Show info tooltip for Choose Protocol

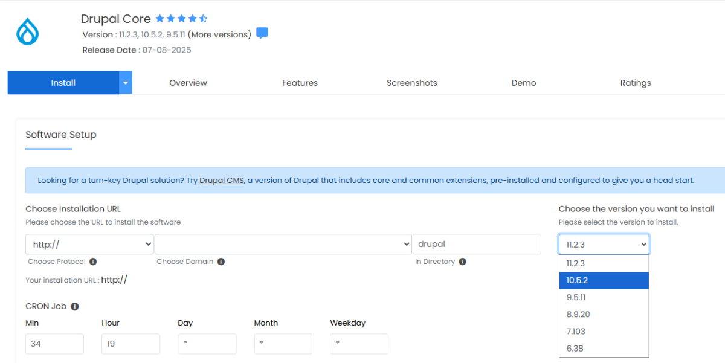pos(93,262)
